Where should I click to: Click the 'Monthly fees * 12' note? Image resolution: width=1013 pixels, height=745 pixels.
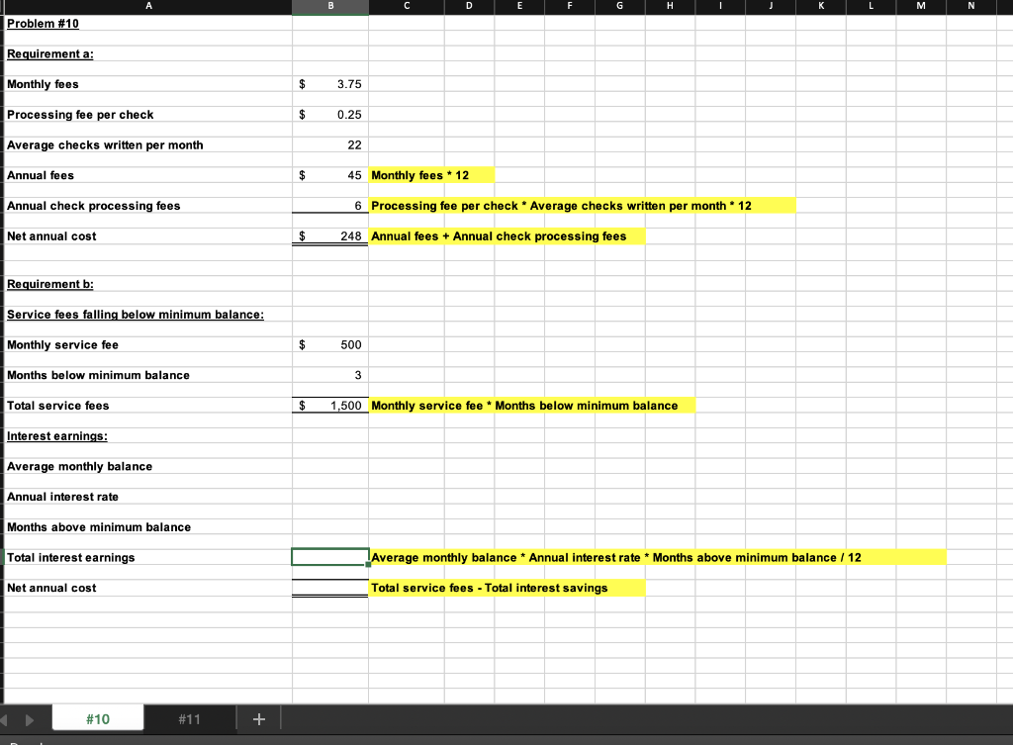pyautogui.click(x=431, y=175)
